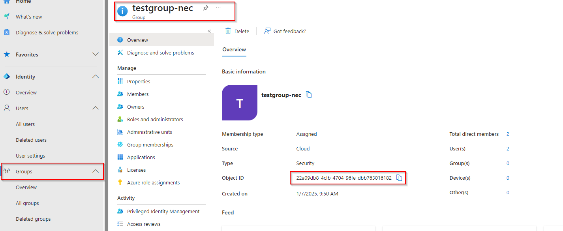
Task: Collapse the resource menu with double chevron
Action: click(x=209, y=31)
